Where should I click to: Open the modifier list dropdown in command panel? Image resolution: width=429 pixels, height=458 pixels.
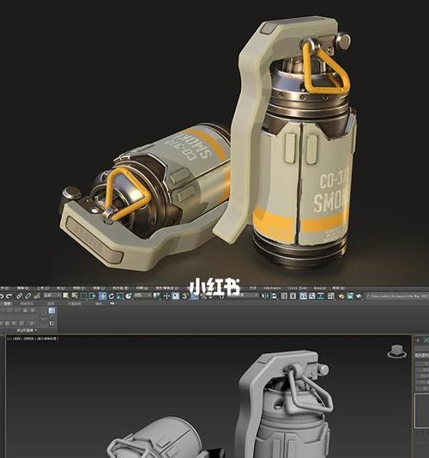pyautogui.click(x=422, y=355)
